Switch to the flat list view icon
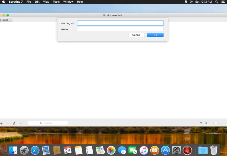Image resolution: width=227 pixels, height=156 pixels. pyautogui.click(x=206, y=123)
